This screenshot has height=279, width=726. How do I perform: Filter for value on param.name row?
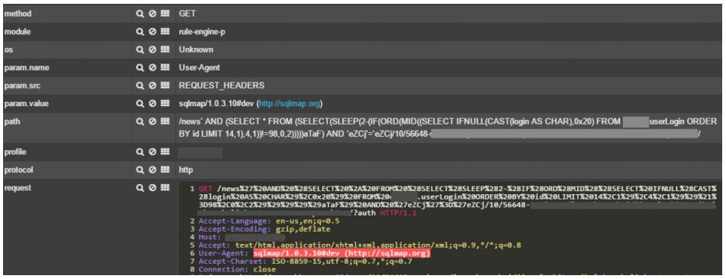click(139, 68)
